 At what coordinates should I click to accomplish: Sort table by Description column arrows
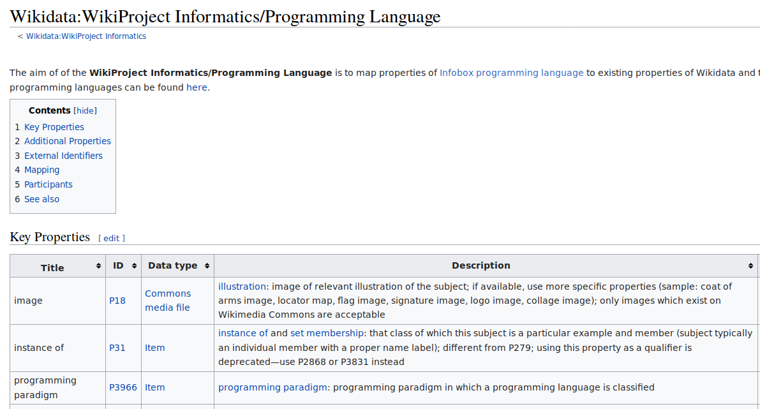coord(750,266)
